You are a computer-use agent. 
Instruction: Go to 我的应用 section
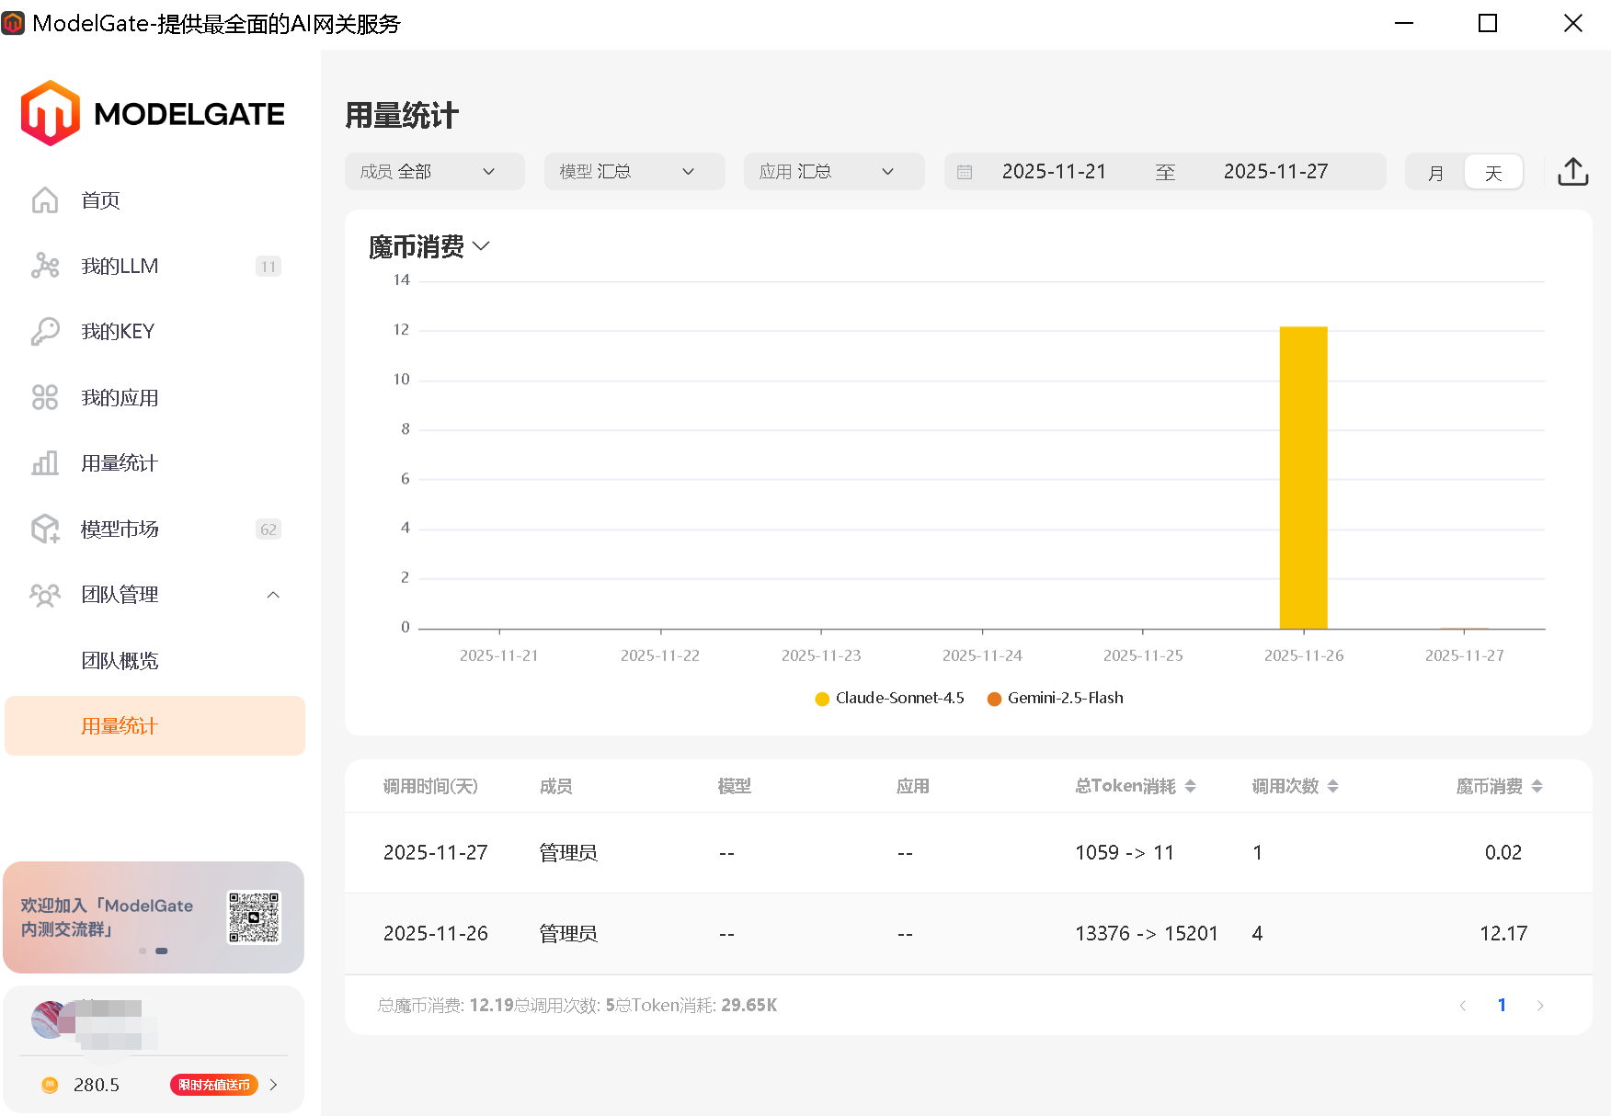pyautogui.click(x=118, y=397)
